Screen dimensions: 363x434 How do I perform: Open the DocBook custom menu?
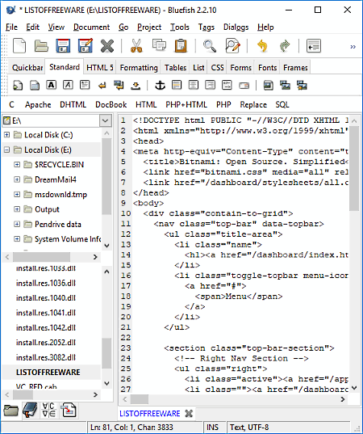click(x=111, y=104)
